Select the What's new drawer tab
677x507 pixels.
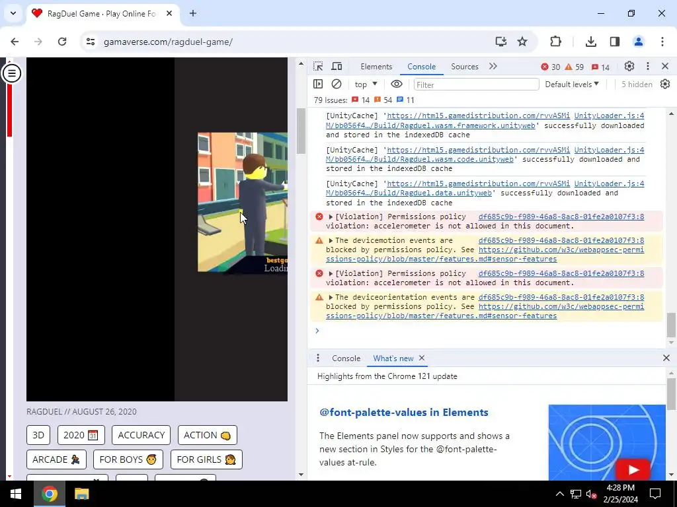coord(393,358)
